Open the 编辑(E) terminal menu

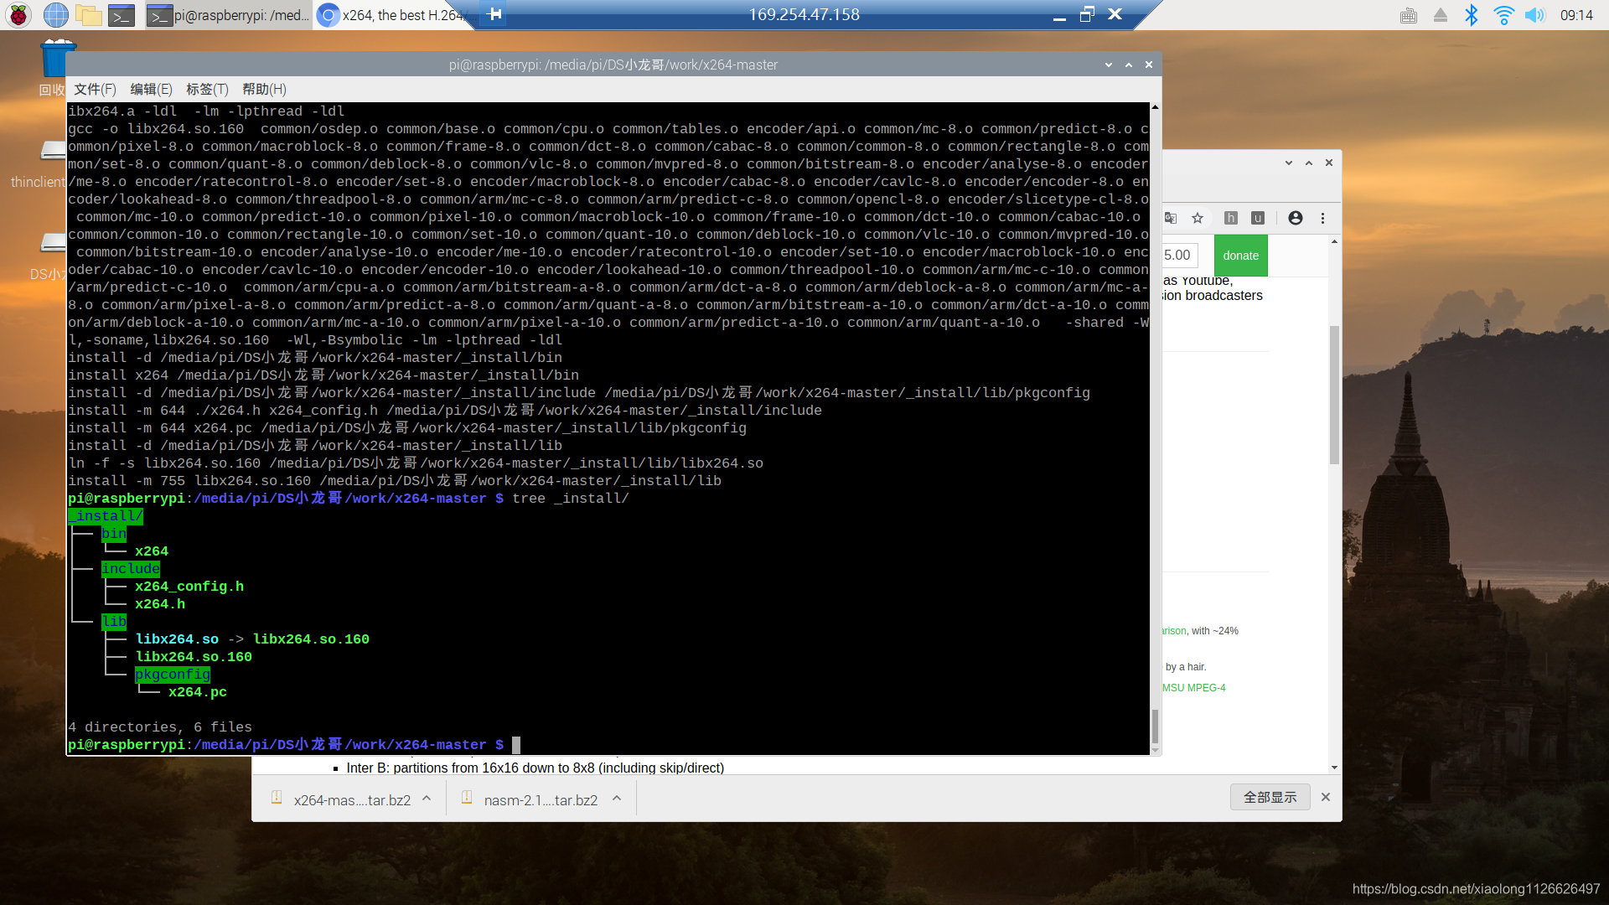[x=151, y=89]
